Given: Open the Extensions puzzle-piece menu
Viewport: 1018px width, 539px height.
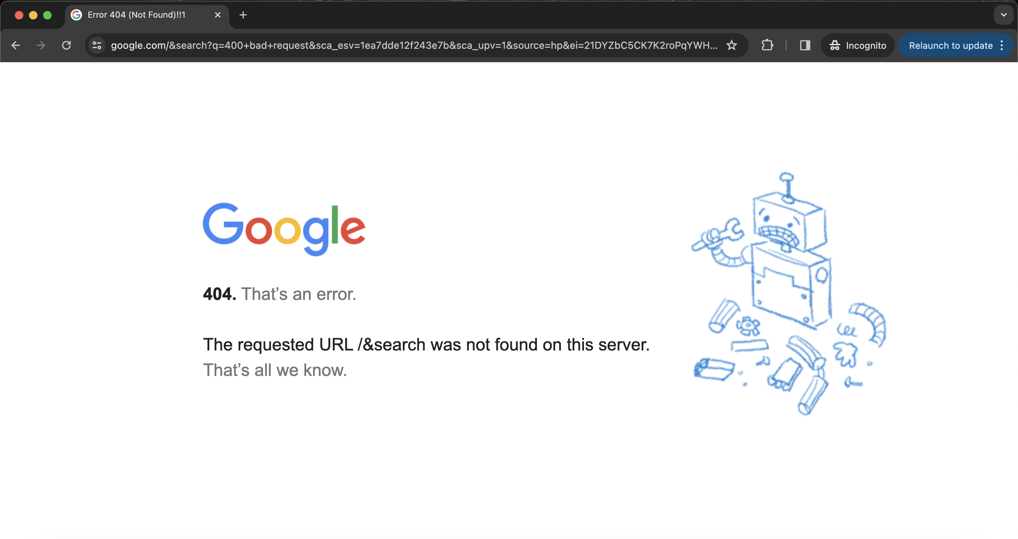Looking at the screenshot, I should click(767, 45).
